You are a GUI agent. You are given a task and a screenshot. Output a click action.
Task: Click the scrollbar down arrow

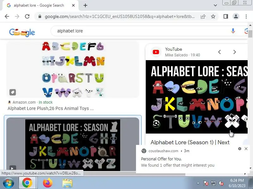(250, 168)
